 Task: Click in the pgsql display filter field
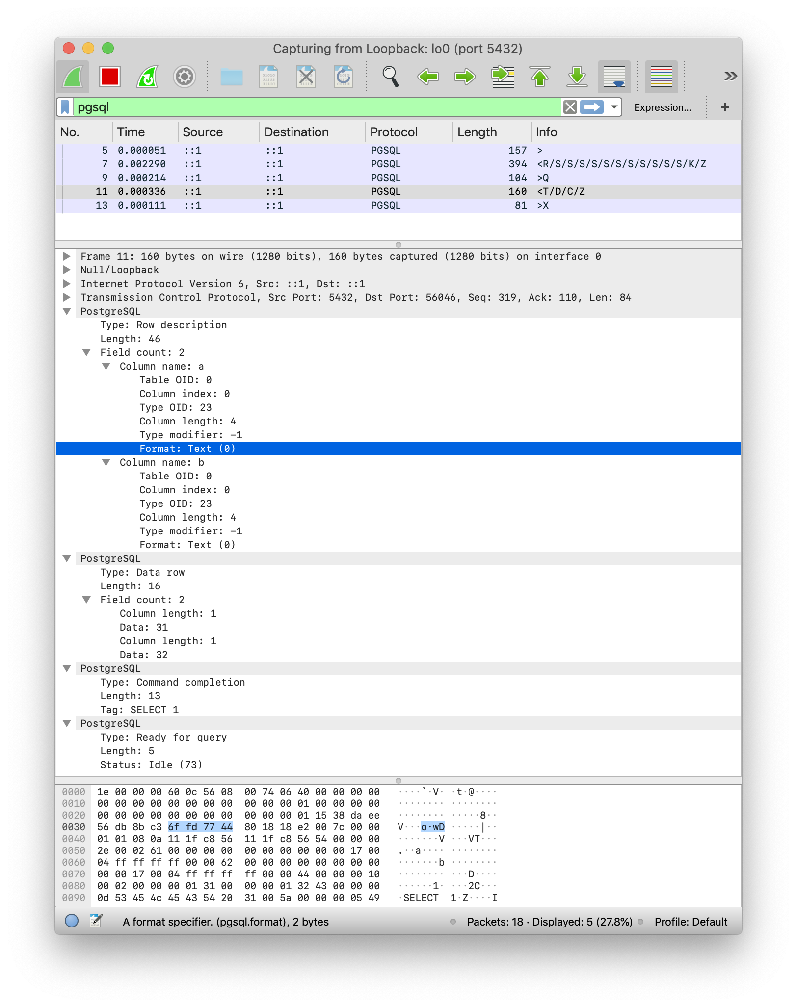(314, 107)
